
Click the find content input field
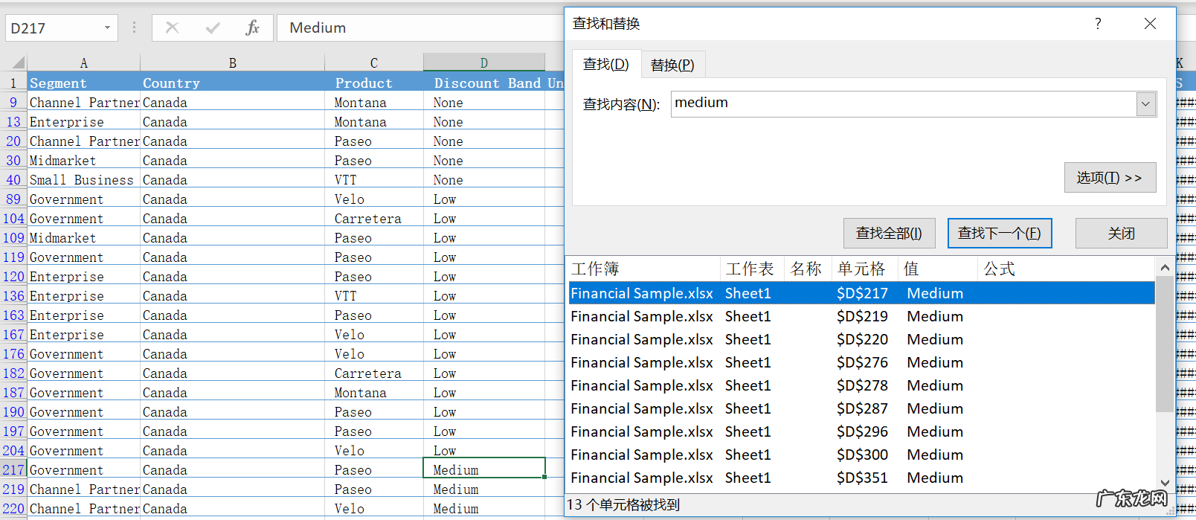(903, 104)
